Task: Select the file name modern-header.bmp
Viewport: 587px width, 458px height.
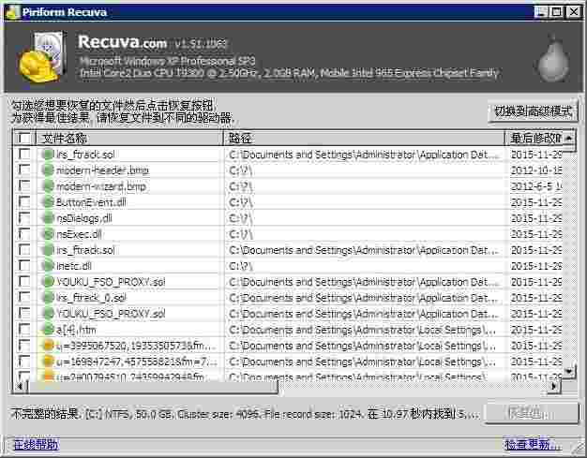Action: 102,170
